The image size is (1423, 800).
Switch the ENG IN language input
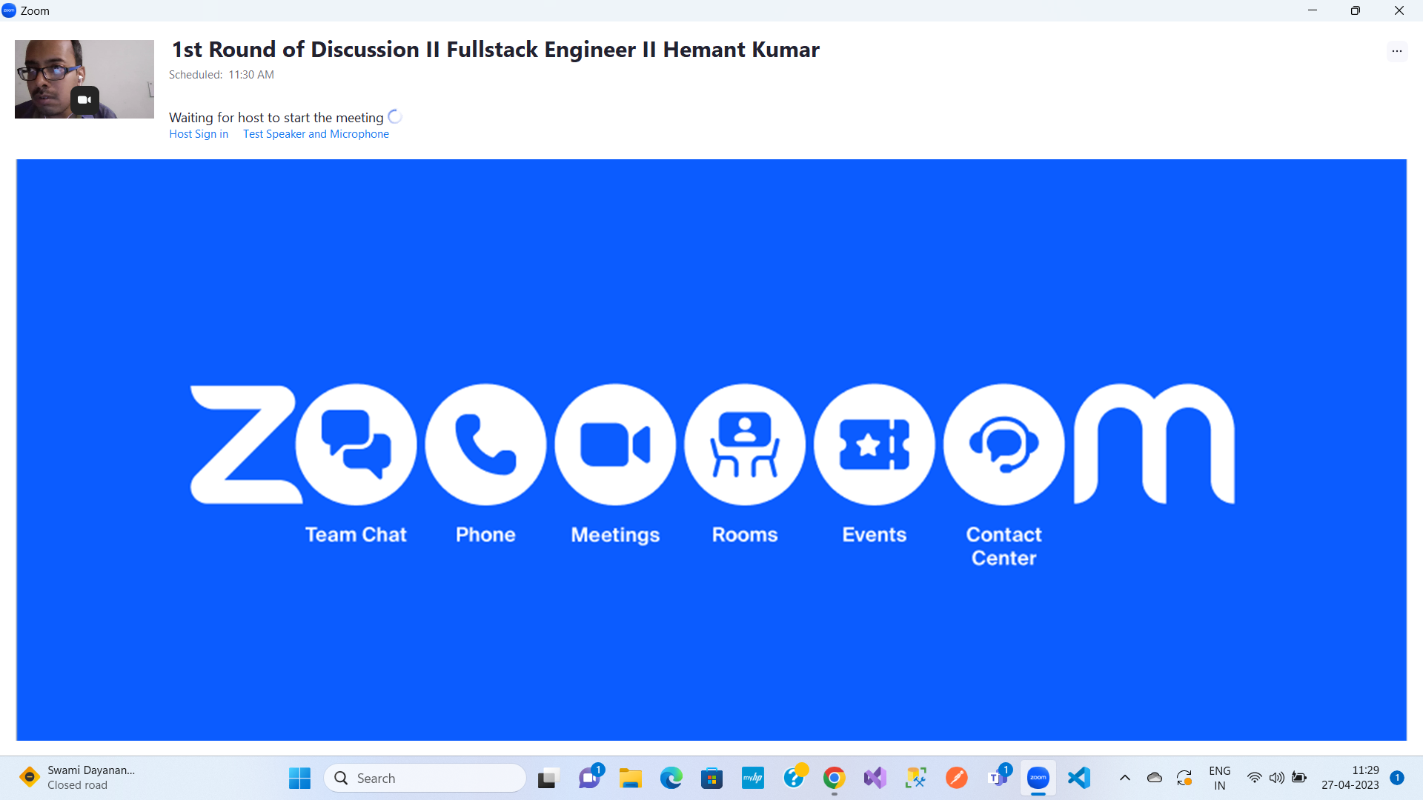coord(1219,778)
